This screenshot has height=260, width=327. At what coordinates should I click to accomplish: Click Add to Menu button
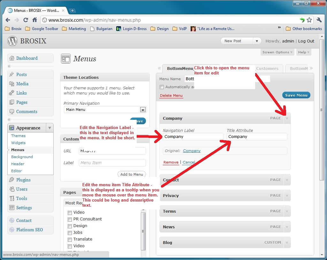coord(132,174)
